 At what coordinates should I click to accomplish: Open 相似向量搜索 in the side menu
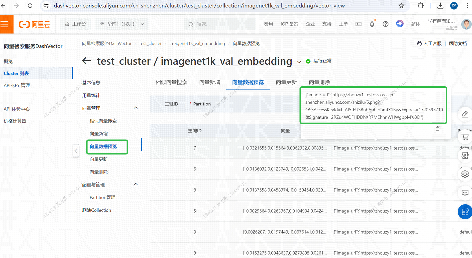[x=103, y=121]
